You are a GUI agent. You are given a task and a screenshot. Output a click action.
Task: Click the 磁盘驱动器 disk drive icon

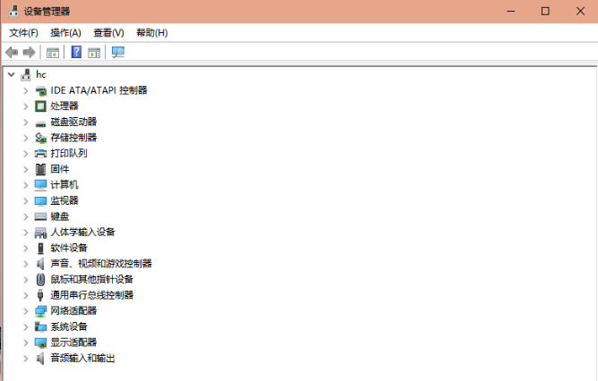40,123
